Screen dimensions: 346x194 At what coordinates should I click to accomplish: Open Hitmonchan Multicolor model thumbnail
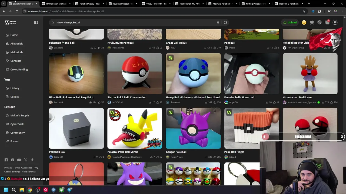tap(310, 74)
